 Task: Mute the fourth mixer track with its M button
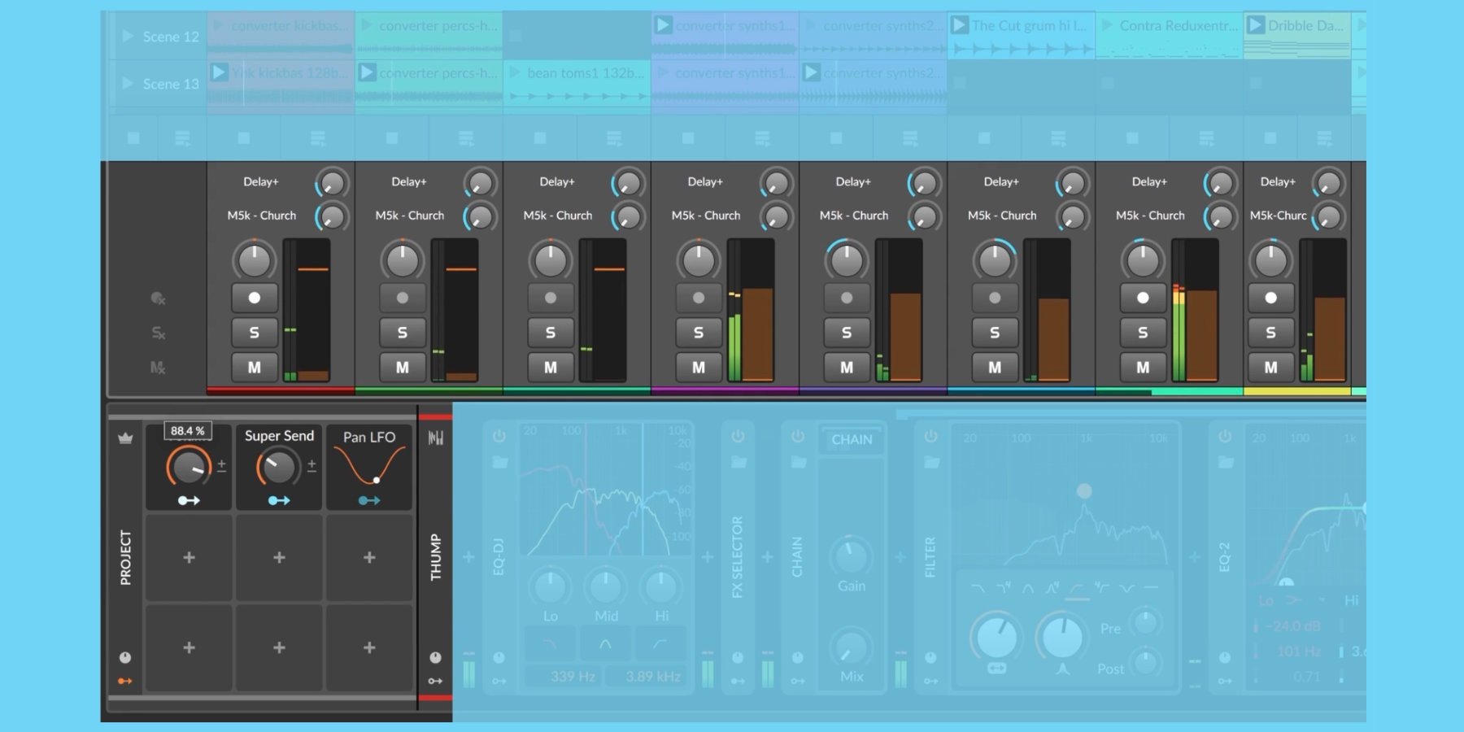[698, 367]
